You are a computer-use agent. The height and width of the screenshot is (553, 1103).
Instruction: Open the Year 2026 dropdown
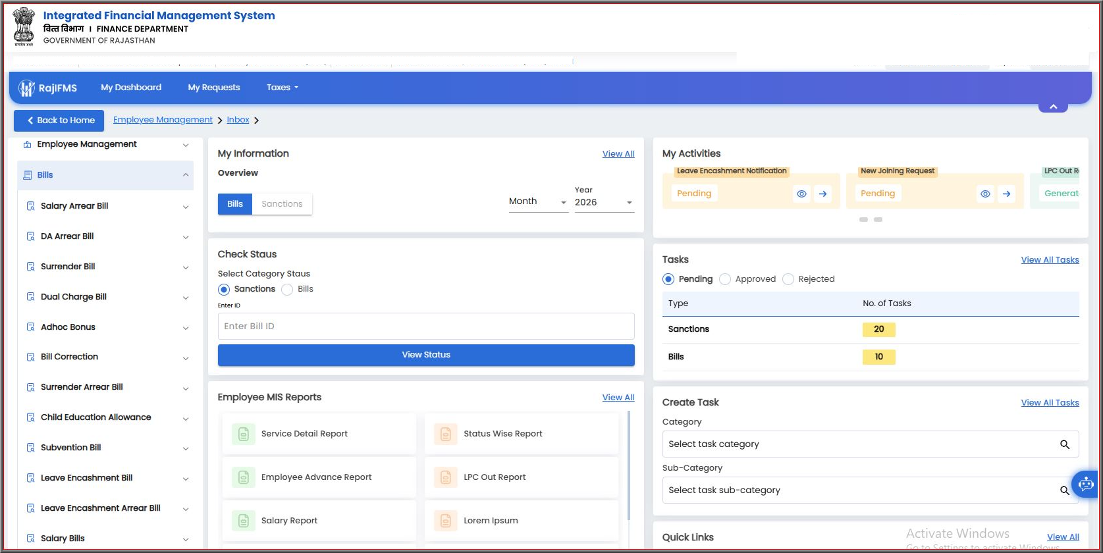pos(604,202)
